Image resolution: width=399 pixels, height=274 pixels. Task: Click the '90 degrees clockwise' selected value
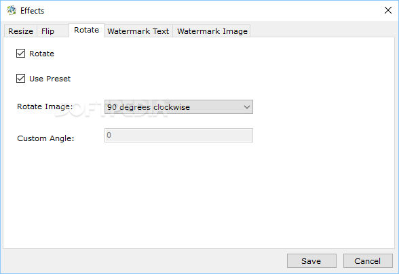(149, 107)
